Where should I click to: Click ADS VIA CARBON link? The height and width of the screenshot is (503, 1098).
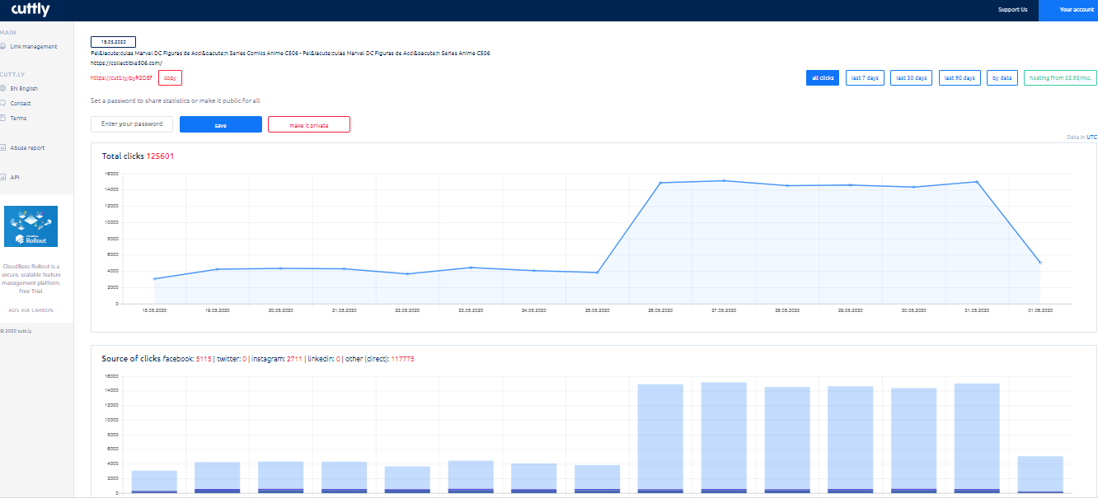point(31,310)
